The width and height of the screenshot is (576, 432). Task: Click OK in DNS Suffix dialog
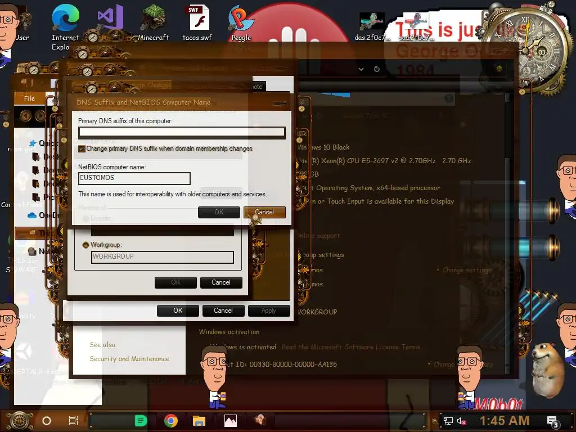[x=219, y=212]
